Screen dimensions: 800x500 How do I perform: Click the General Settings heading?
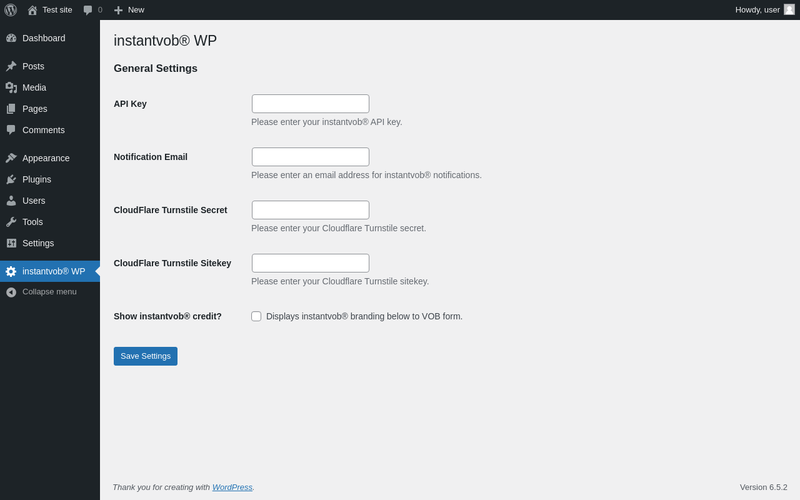(x=156, y=69)
